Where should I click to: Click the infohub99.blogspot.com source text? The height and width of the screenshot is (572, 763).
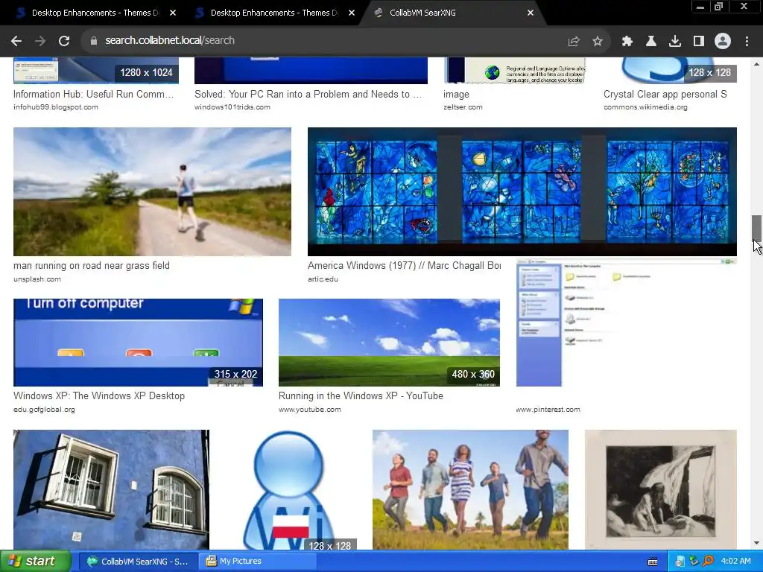55,107
